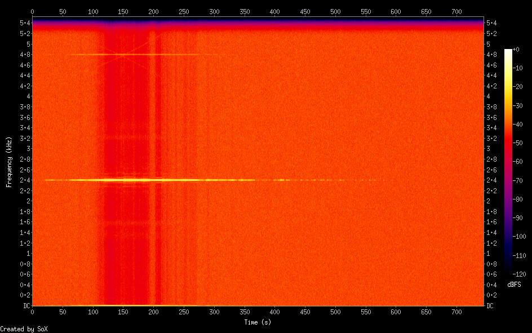Screen dimensions: 532x333
Task: Click the 700 tick on the top time axis
Action: click(396, 11)
